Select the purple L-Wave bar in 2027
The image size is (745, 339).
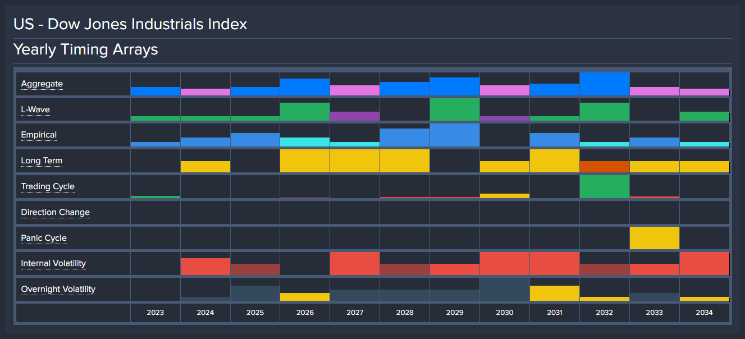[x=355, y=116]
